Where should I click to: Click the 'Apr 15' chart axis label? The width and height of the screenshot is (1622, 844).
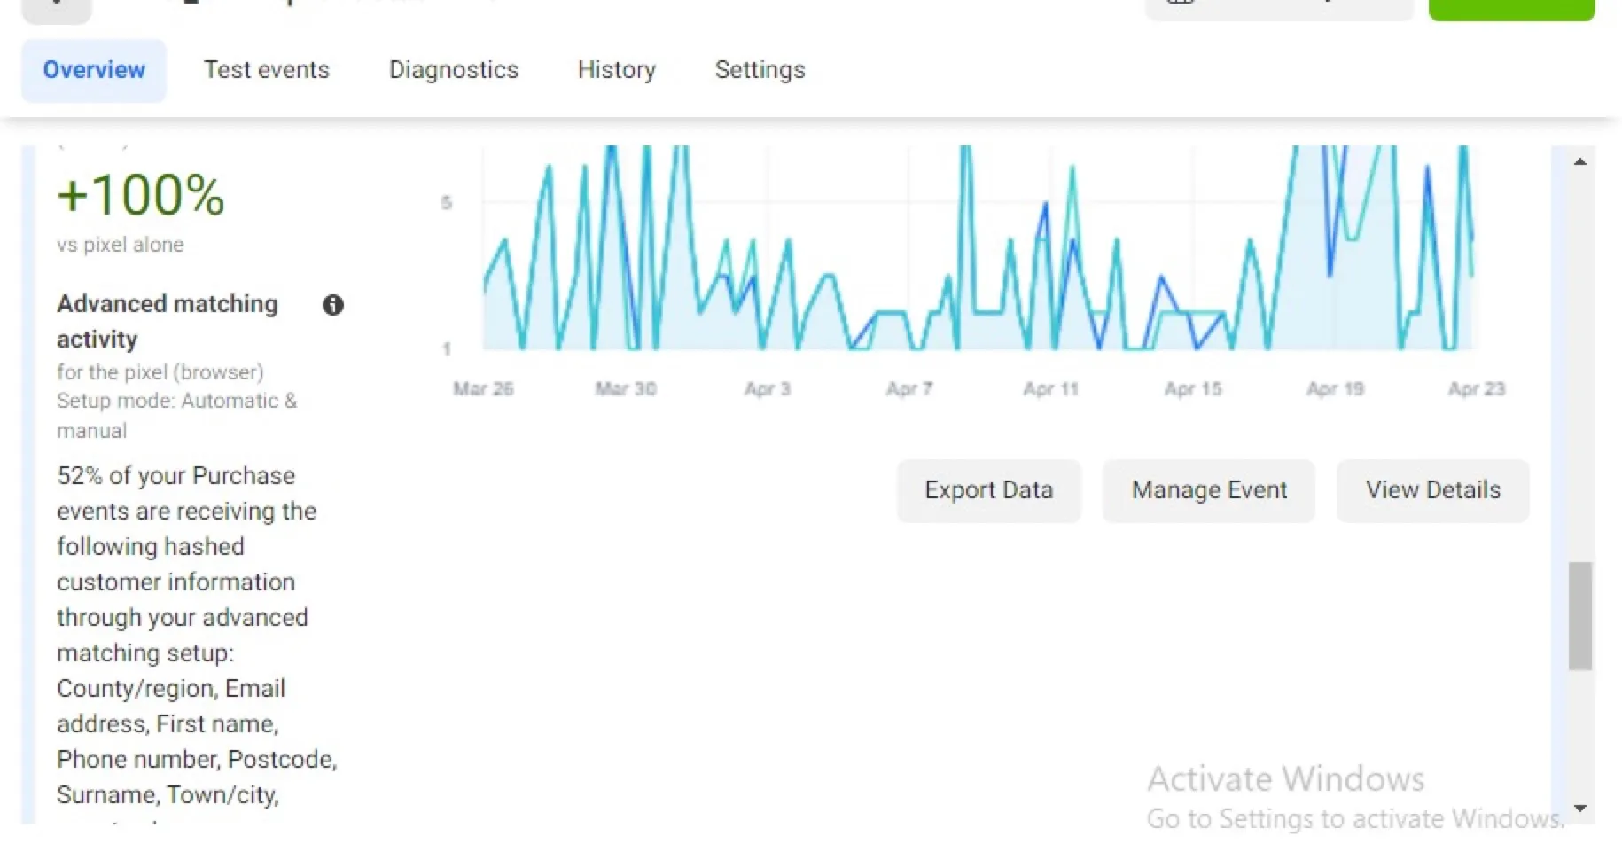tap(1193, 388)
